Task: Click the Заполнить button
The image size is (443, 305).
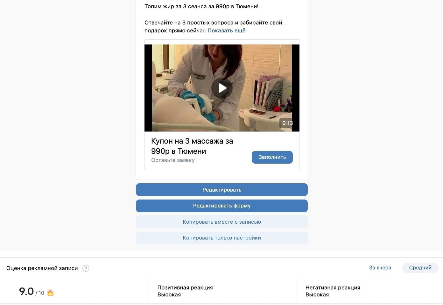Action: (272, 157)
